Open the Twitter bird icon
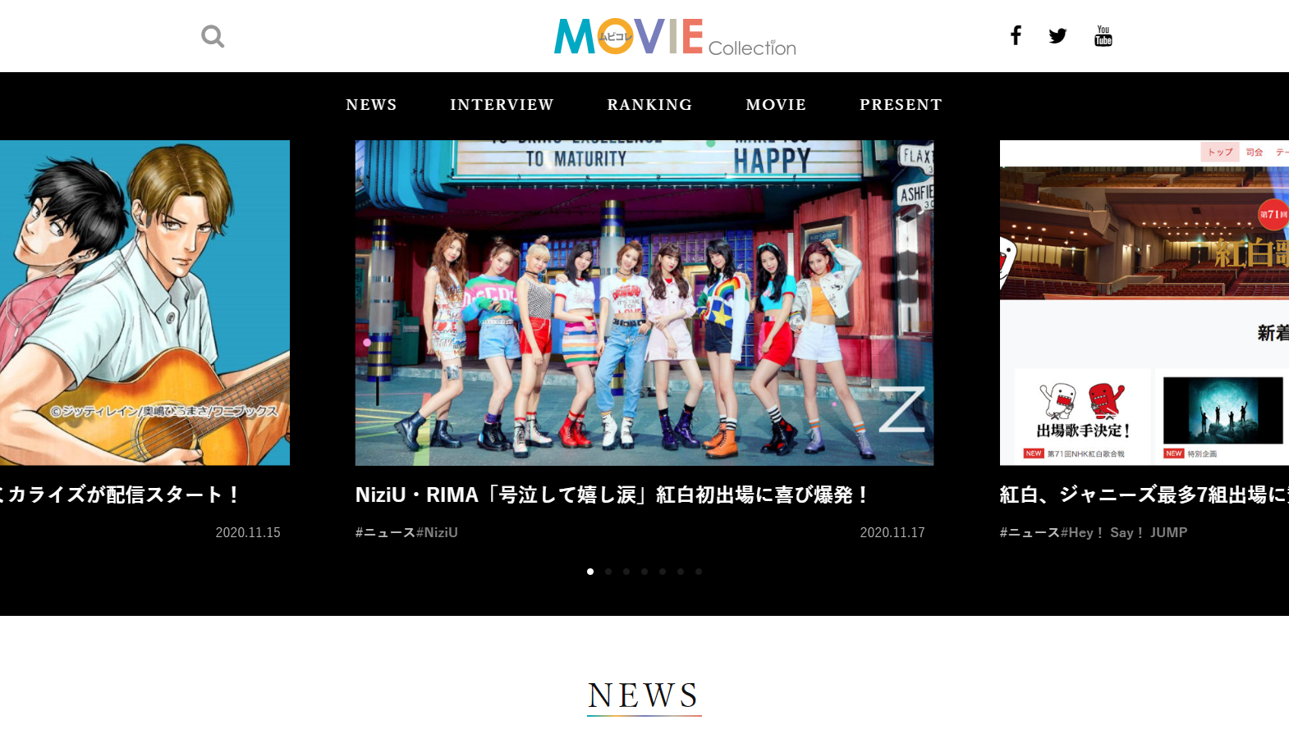 pos(1057,36)
